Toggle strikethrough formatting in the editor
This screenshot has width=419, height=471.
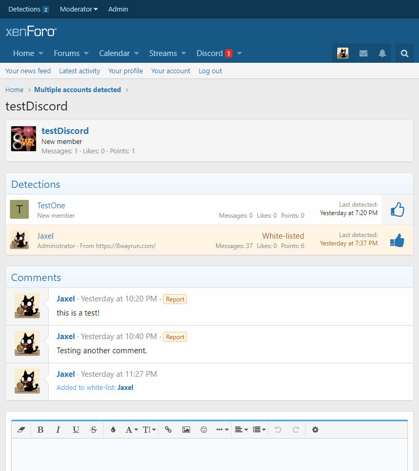click(x=94, y=430)
